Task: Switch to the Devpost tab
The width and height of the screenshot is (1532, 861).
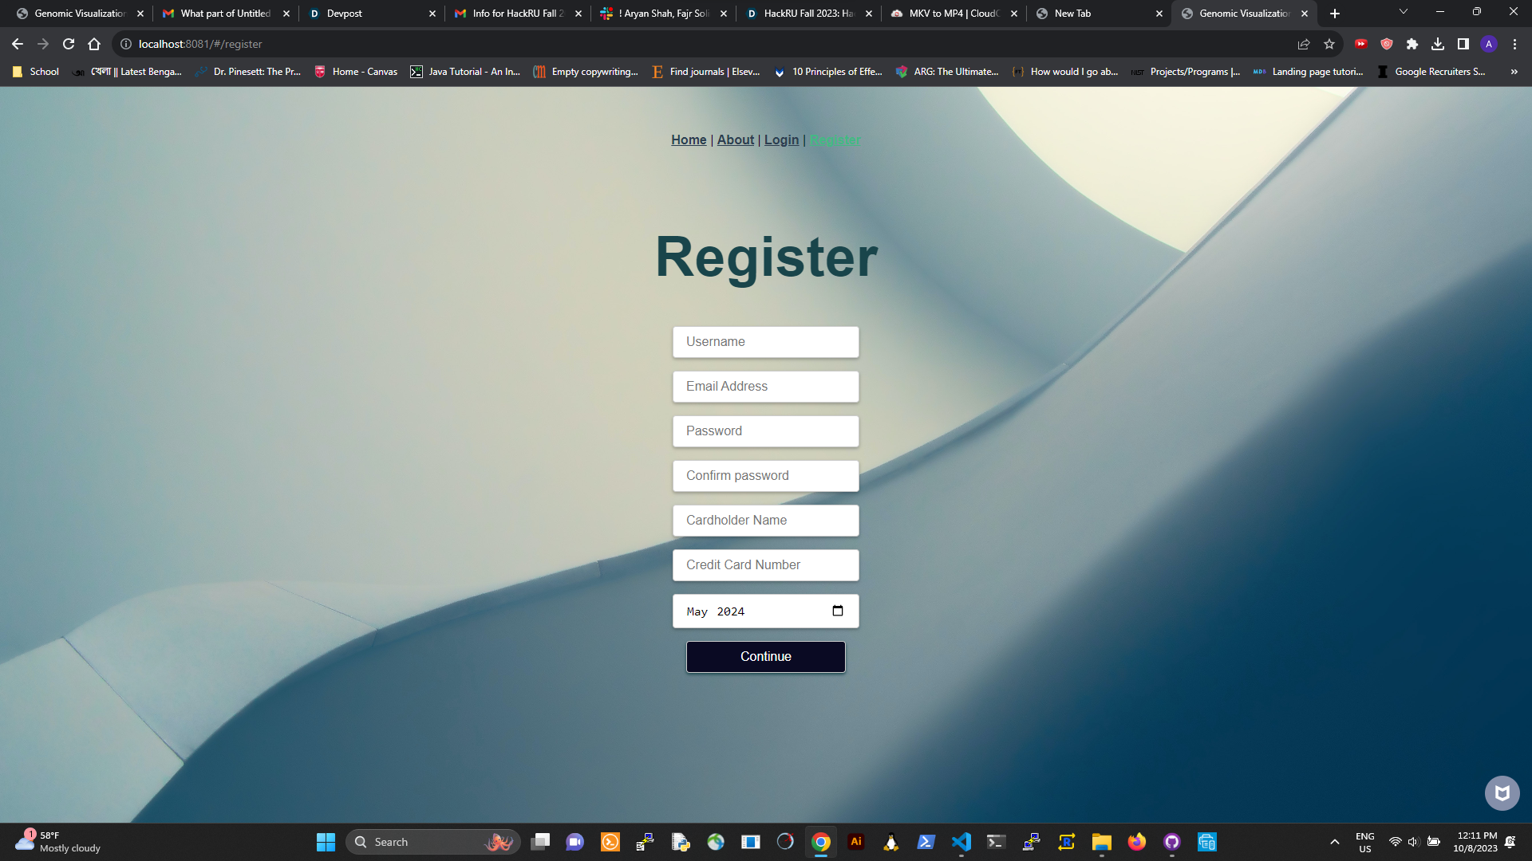Action: click(x=367, y=14)
